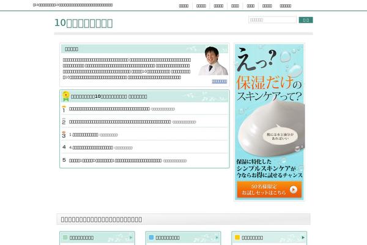Open the article ranked number 4

coord(91,148)
